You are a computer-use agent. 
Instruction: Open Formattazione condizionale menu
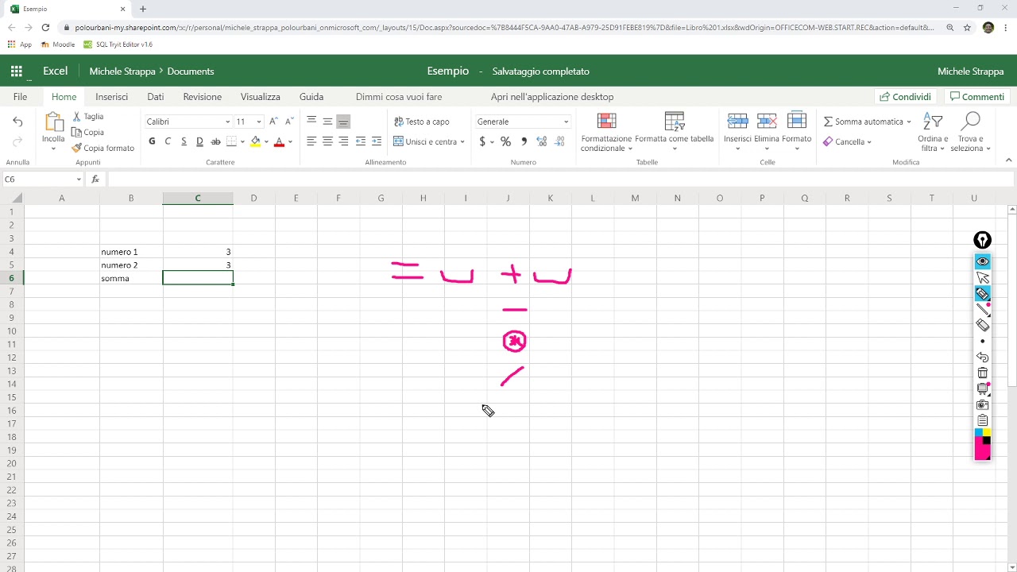(606, 132)
